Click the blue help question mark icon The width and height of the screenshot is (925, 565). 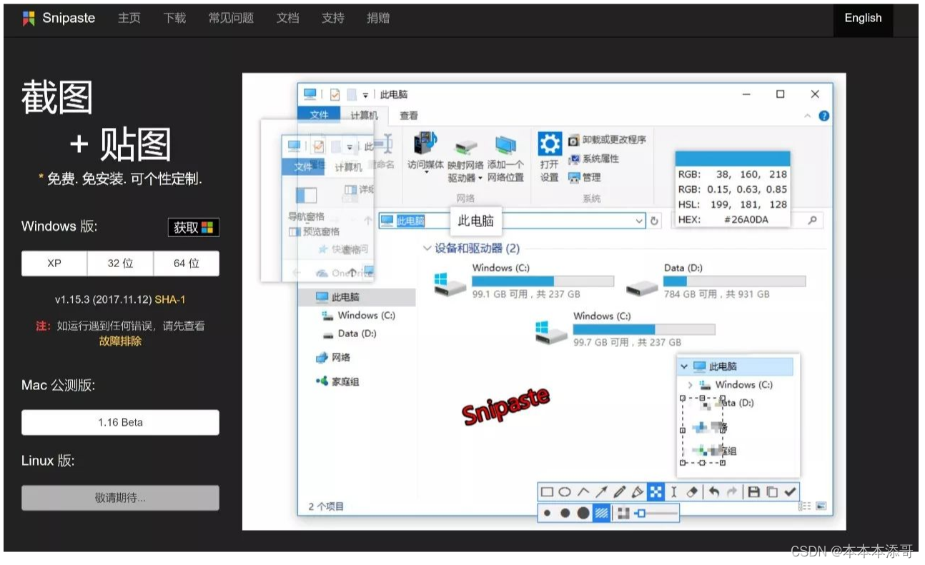824,116
